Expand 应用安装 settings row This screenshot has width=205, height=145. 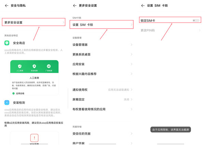[101, 64]
